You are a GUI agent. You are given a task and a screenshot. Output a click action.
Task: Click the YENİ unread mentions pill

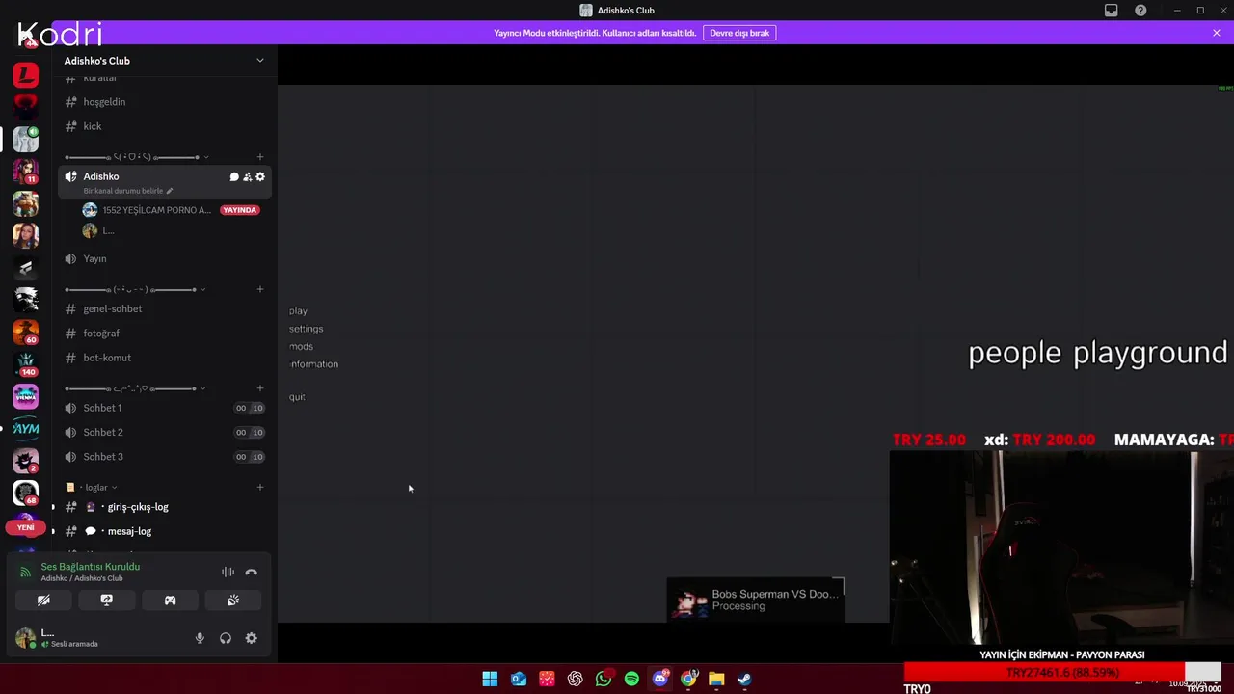click(x=26, y=527)
